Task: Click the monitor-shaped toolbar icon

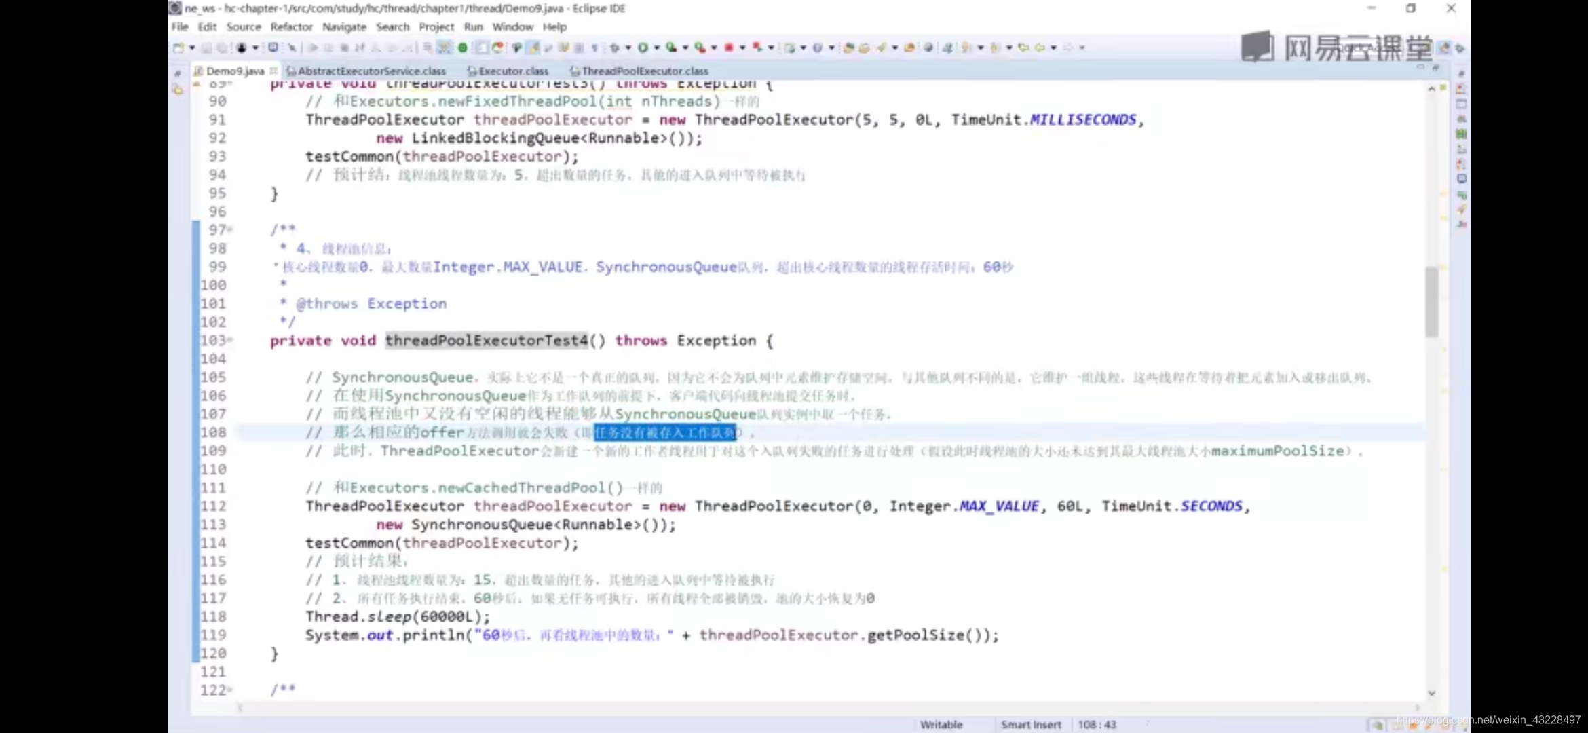Action: (273, 48)
